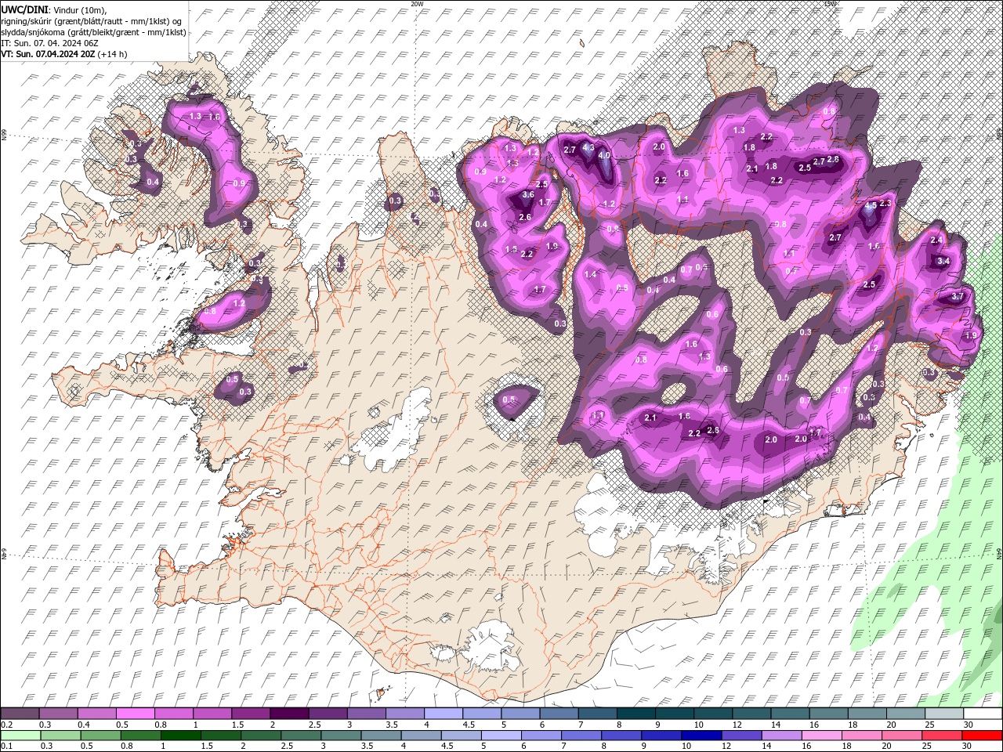This screenshot has height=752, width=1003.
Task: Click bright pink snow swatch between 0.5 and 0.8
Action: pyautogui.click(x=136, y=714)
